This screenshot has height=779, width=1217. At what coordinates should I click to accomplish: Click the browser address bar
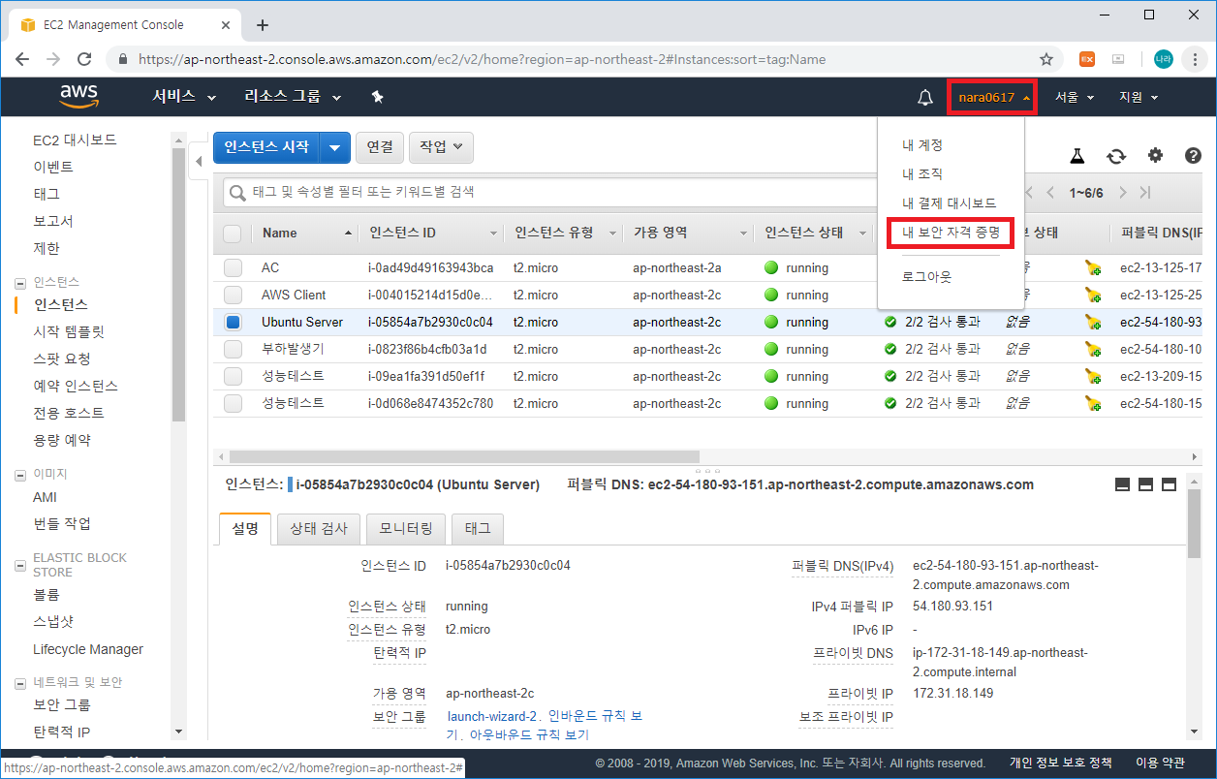click(581, 59)
